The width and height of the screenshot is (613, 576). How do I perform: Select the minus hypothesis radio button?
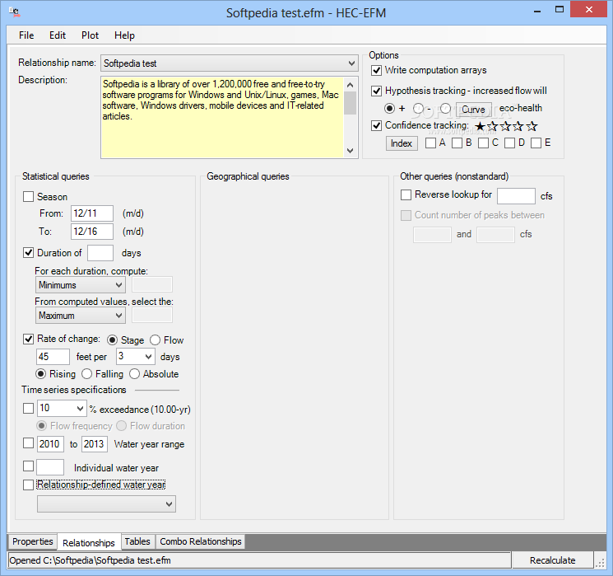click(x=418, y=108)
